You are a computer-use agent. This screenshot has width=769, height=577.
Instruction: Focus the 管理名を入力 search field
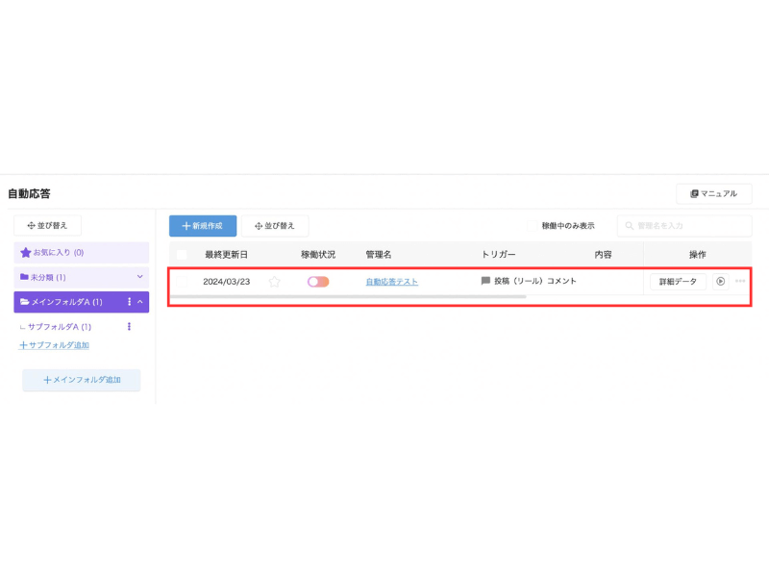[x=684, y=226]
